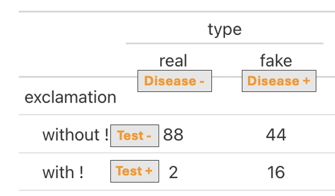
Task: Select the Test - annotation box
Action: 135,136
